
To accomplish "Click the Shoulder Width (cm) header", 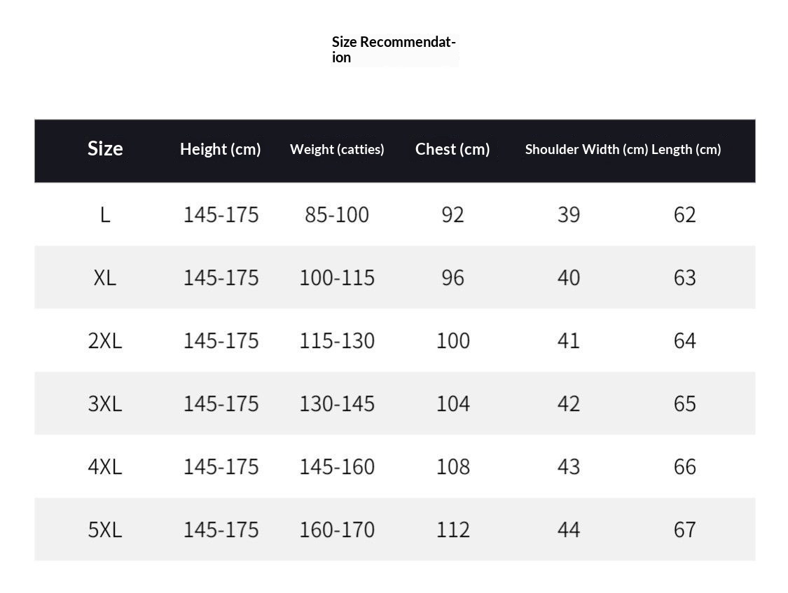I will (x=586, y=149).
